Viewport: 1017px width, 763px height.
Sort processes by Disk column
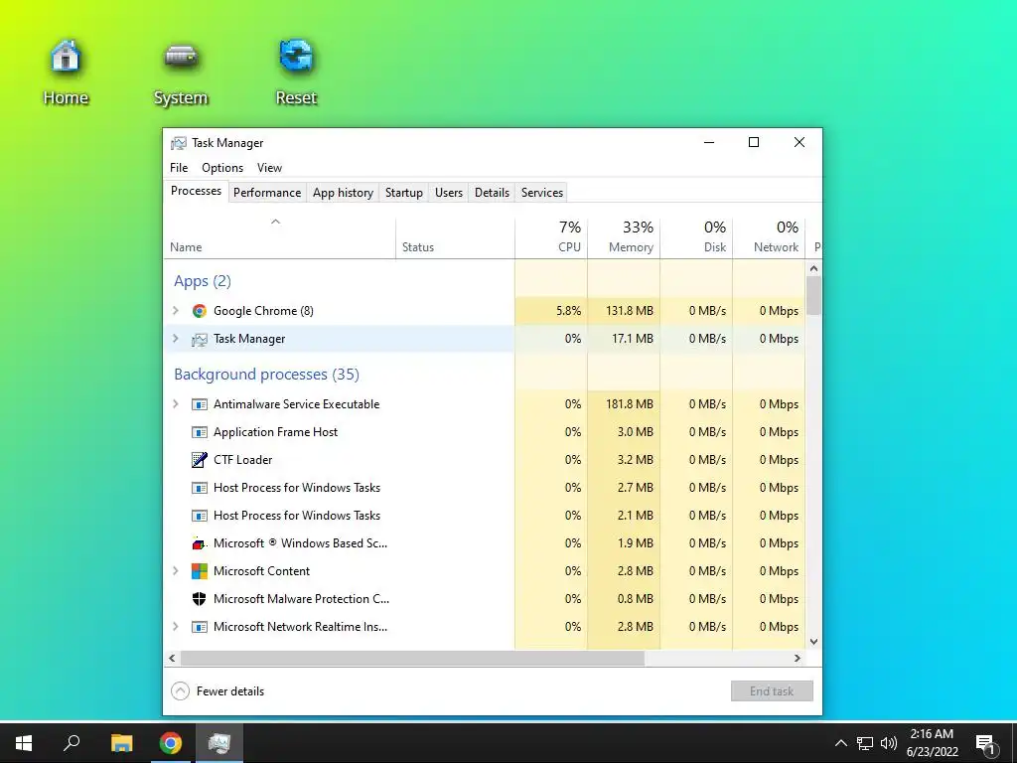pos(696,238)
